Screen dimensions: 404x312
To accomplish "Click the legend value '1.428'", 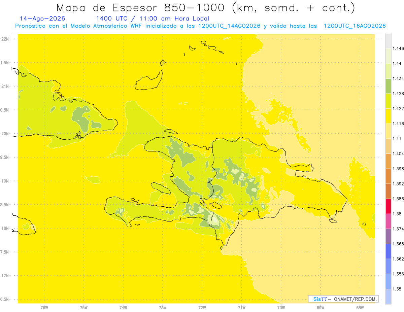I will coord(398,94).
